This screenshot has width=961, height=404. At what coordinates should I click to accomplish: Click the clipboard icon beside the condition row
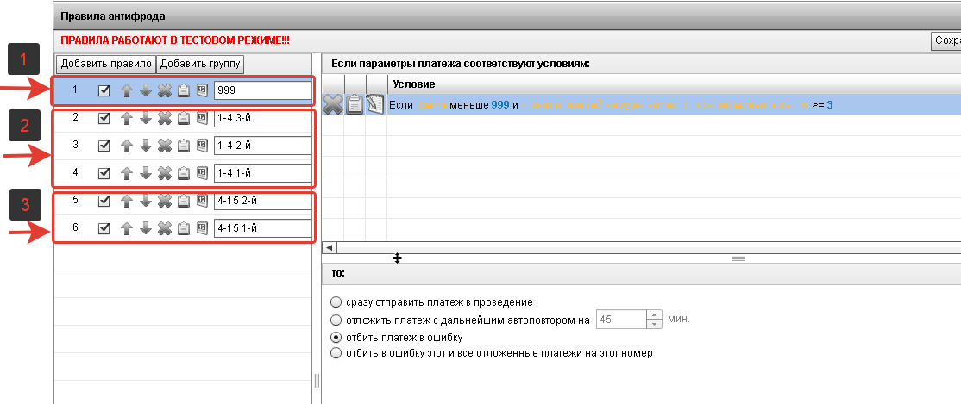(x=355, y=104)
